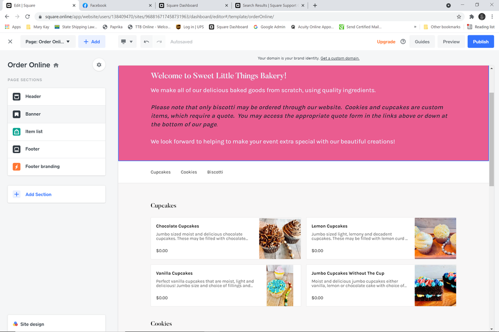
Task: Click the Chocolate Cupcakes product photo
Action: [x=280, y=238]
